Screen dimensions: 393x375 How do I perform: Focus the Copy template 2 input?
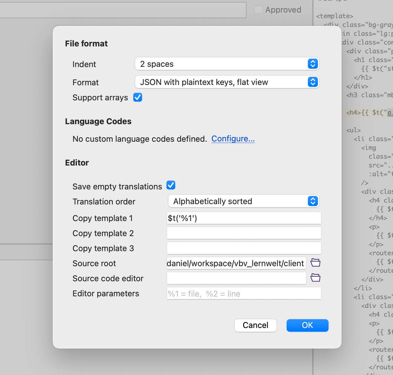tap(244, 233)
